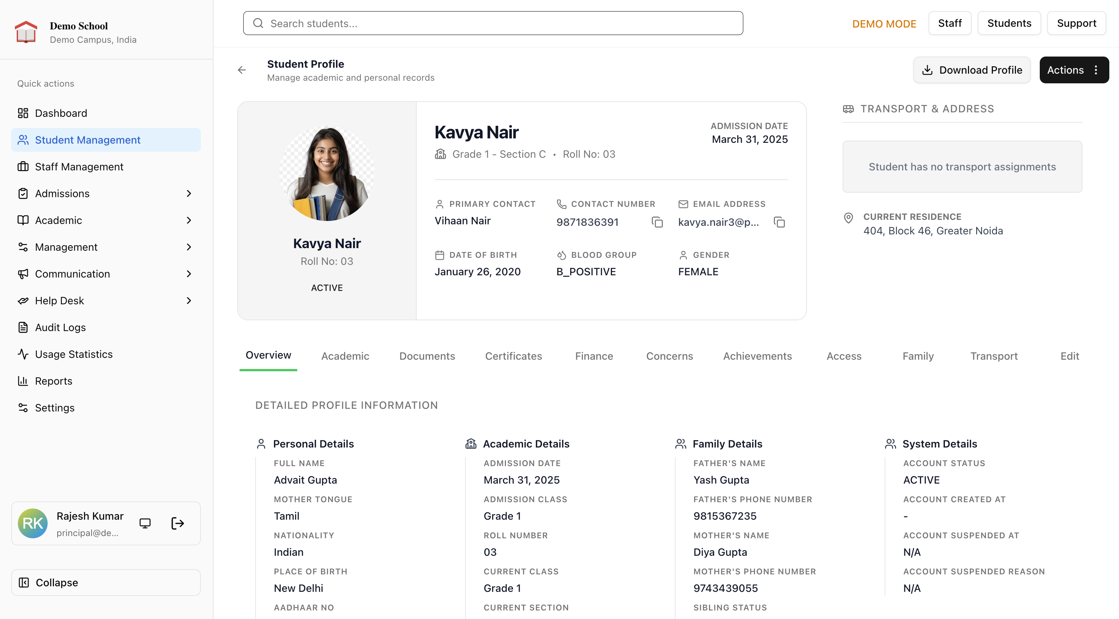
Task: Open Audit Logs in sidebar
Action: (x=60, y=327)
